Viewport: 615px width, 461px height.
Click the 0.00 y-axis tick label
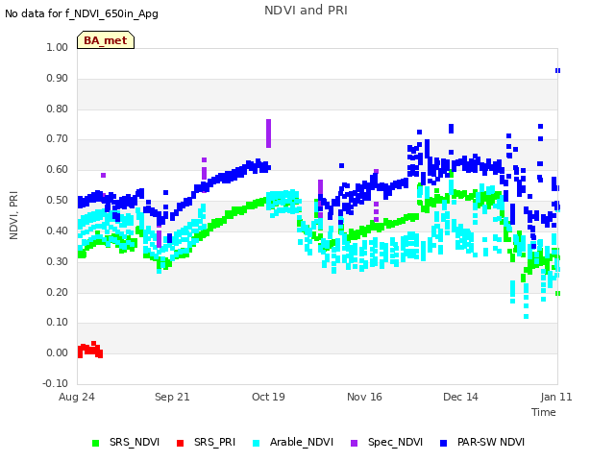[58, 352]
